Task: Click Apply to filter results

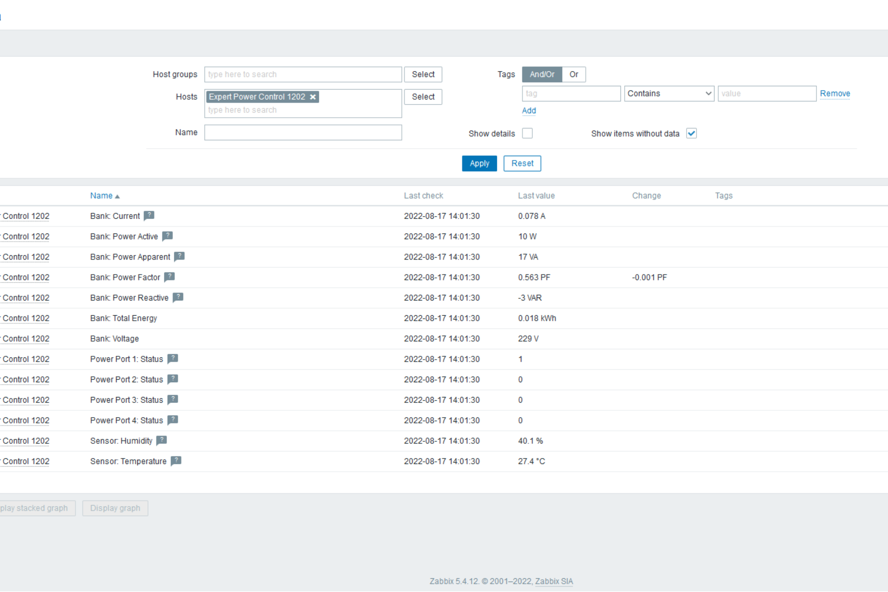Action: point(479,163)
